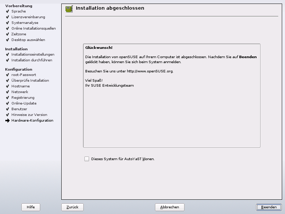Select the Online-Update step label
This screenshot has width=285, height=214.
point(24,103)
